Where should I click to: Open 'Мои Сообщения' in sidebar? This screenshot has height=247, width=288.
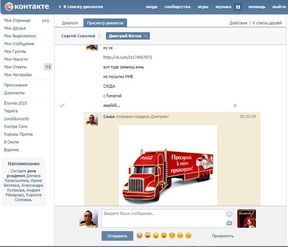tap(19, 43)
